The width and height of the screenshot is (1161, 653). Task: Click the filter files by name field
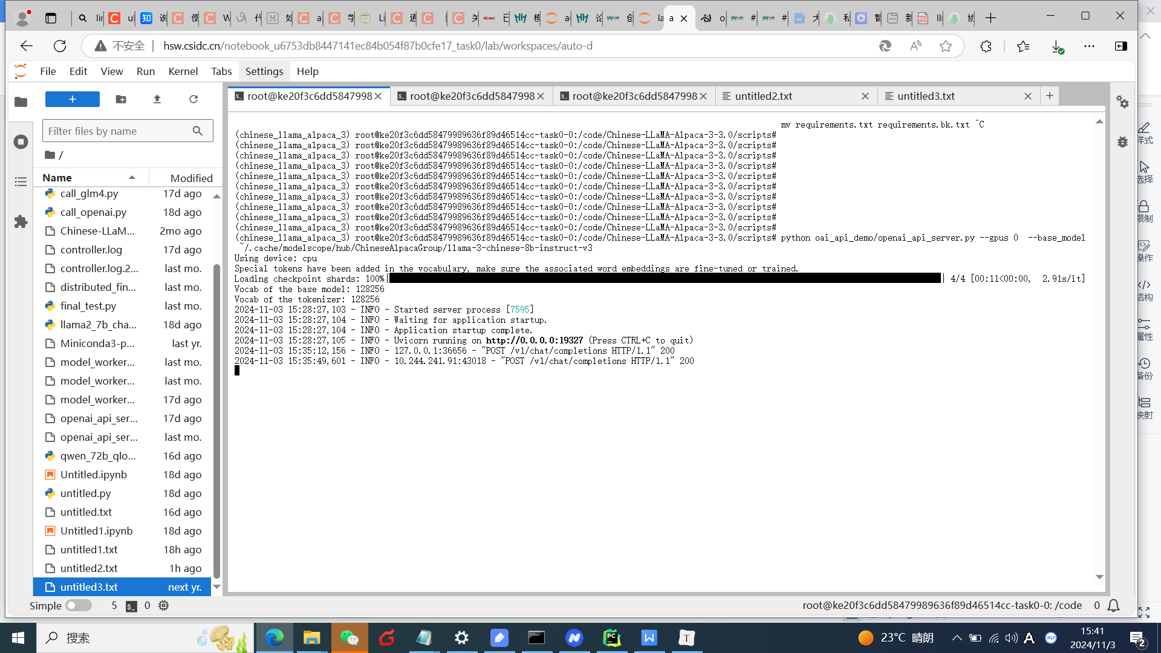pos(119,131)
